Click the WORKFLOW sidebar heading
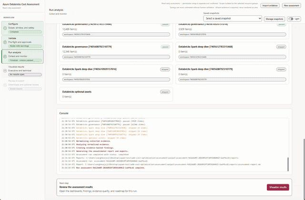 [9, 18]
